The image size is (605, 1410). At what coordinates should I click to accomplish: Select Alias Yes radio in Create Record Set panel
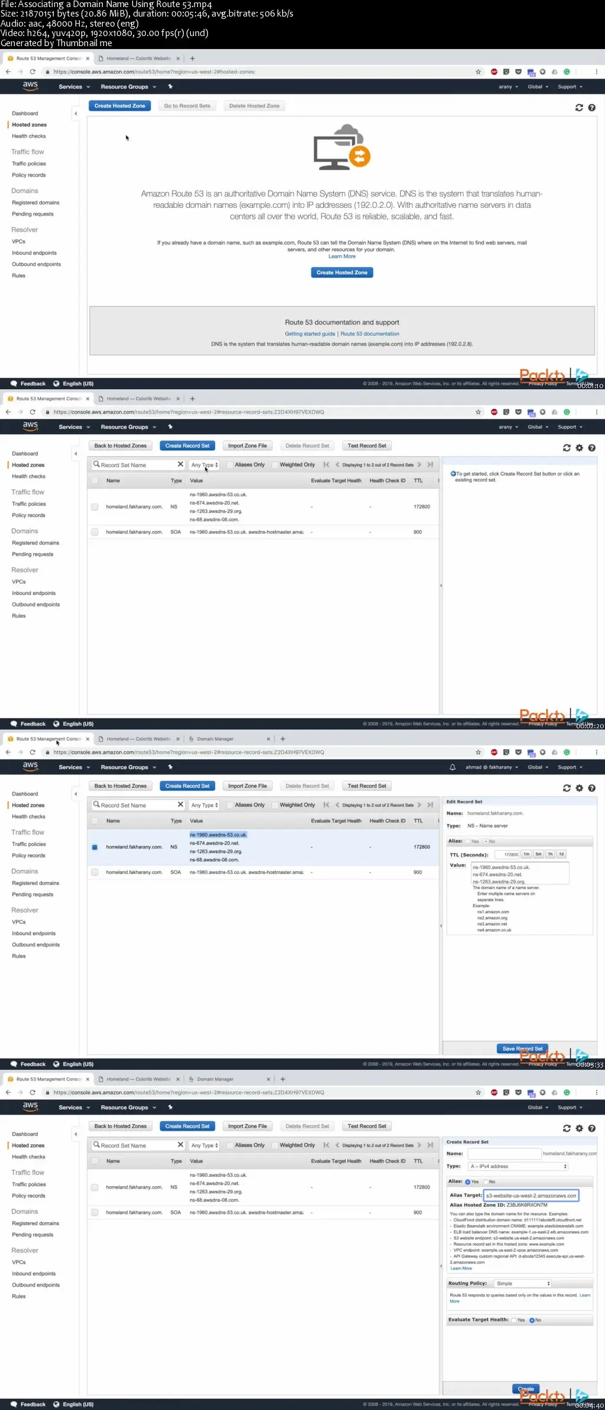(x=468, y=1182)
